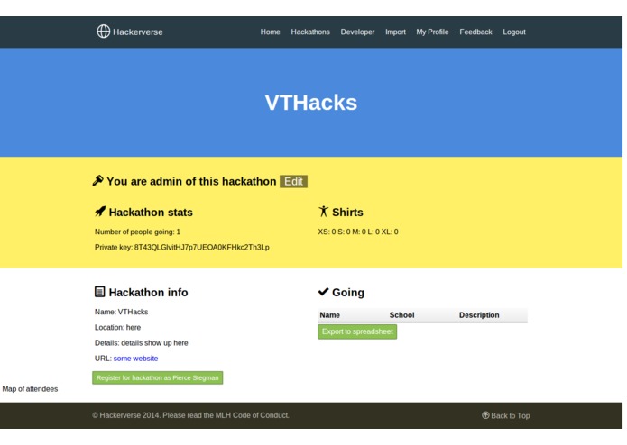Click the person icon beside Shirts heading
Image resolution: width=627 pixels, height=445 pixels.
[324, 212]
